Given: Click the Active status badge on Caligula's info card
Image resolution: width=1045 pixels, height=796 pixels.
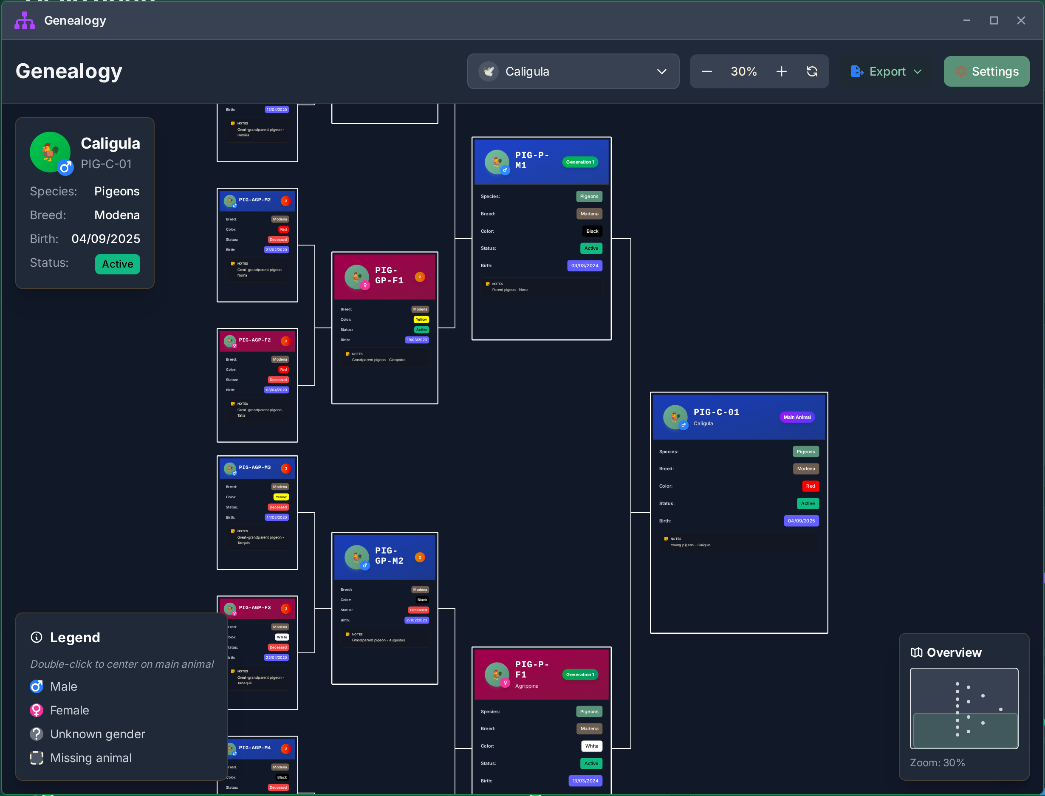Looking at the screenshot, I should [x=117, y=264].
